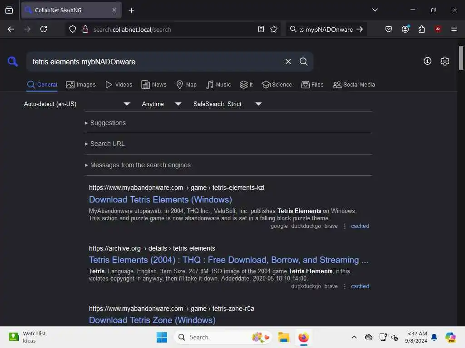Open Windows Start menu
This screenshot has height=348, width=465.
(x=162, y=337)
